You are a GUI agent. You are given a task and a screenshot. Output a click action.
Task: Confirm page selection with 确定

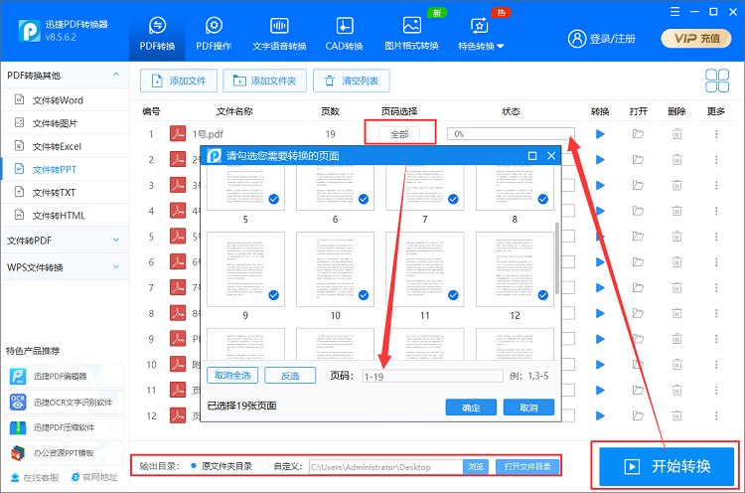471,408
